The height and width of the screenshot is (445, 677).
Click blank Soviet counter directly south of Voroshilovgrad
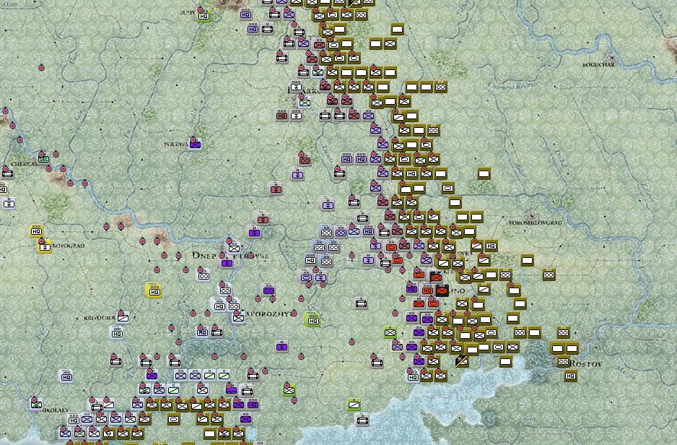527,260
